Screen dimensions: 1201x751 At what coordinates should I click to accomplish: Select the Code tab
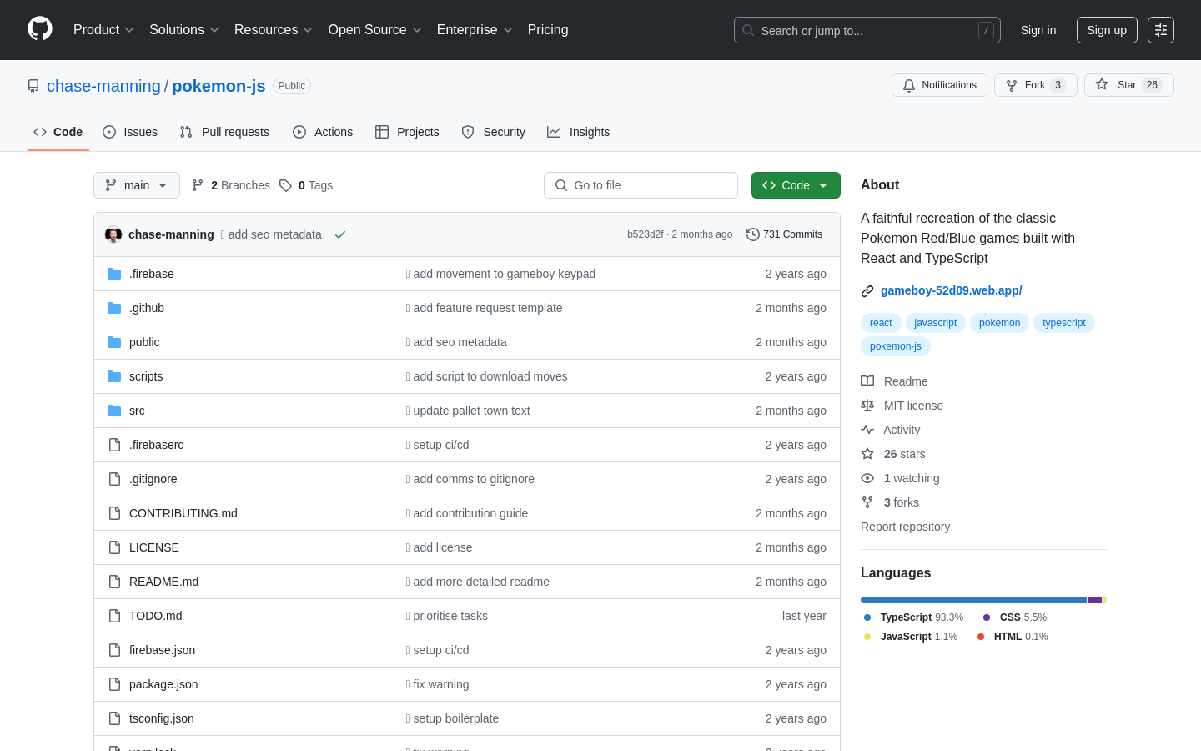(x=58, y=132)
